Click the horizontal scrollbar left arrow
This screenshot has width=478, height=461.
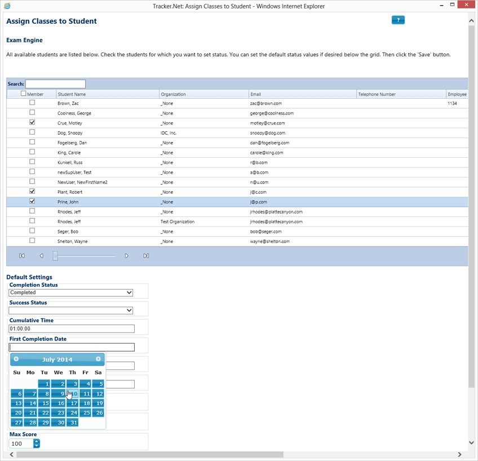tap(12, 454)
